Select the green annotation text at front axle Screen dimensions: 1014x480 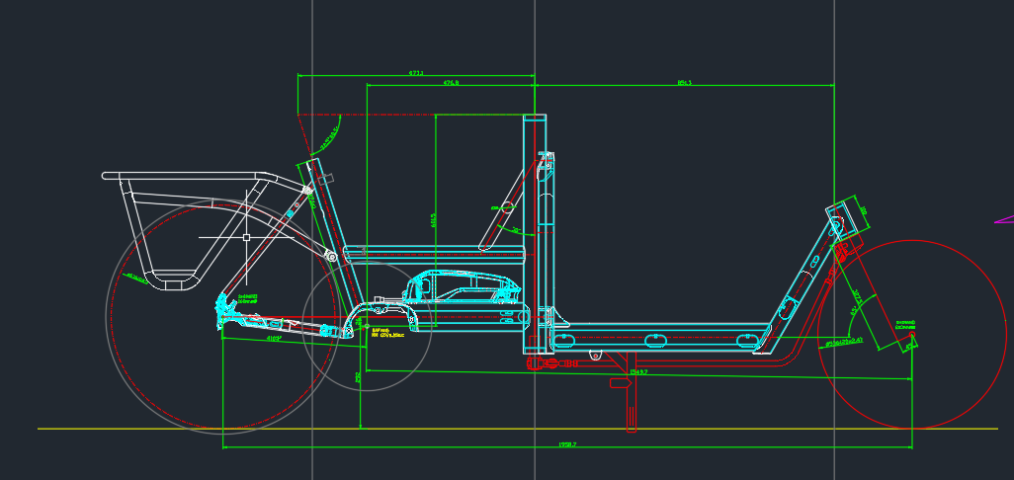point(905,324)
